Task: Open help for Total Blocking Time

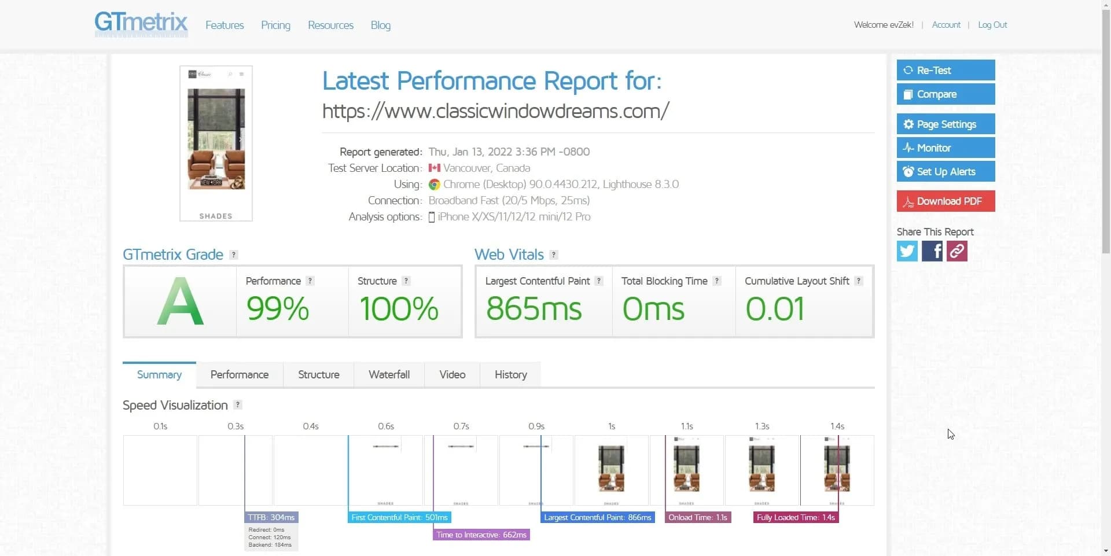Action: click(717, 281)
